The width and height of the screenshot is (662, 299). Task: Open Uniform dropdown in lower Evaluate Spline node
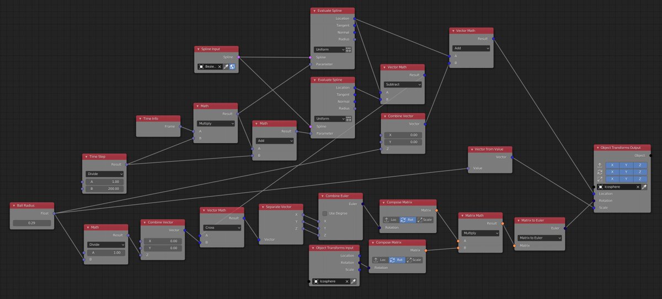[329, 118]
